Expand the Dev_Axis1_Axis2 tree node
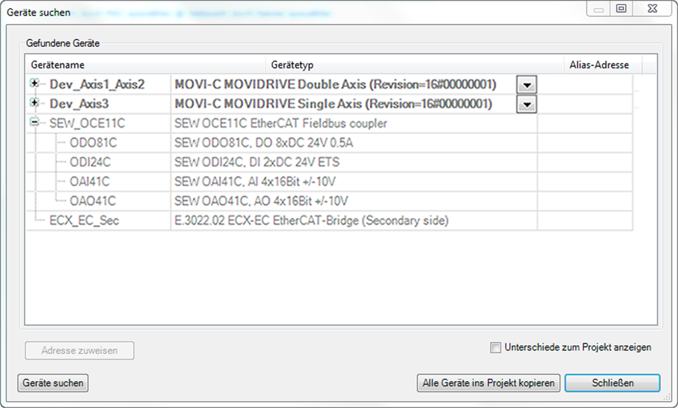Screen dimensions: 678x408 34,84
